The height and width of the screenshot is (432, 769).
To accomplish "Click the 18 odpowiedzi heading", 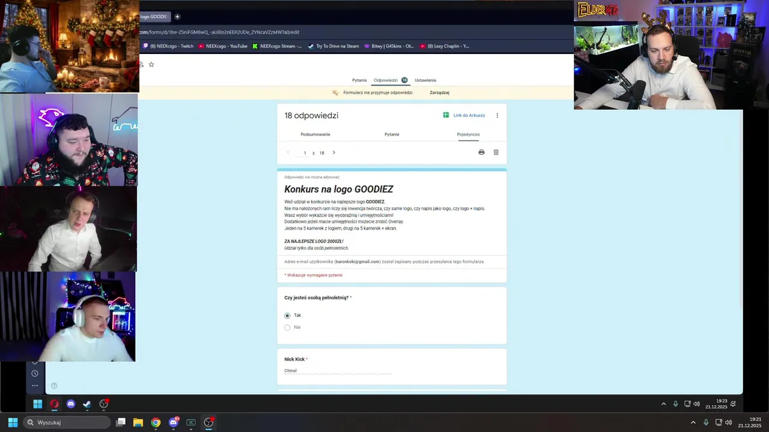I will 311,115.
